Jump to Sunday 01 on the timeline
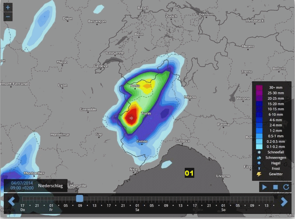The width and height of the screenshot is (295, 219). click(x=223, y=205)
